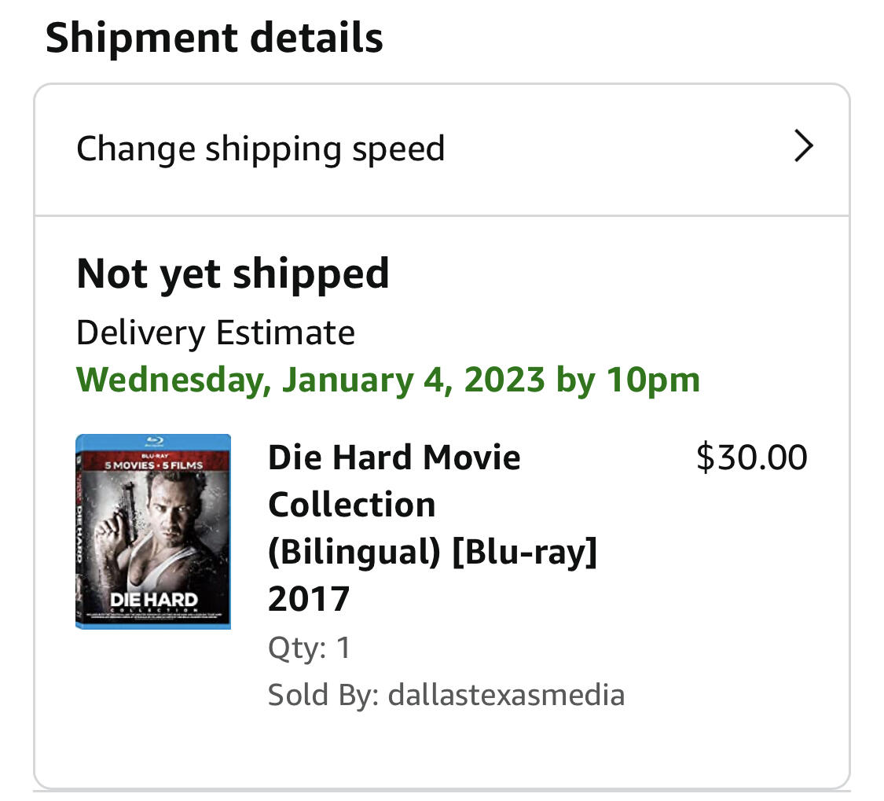
Task: Click the $30.00 item price
Action: (x=751, y=457)
